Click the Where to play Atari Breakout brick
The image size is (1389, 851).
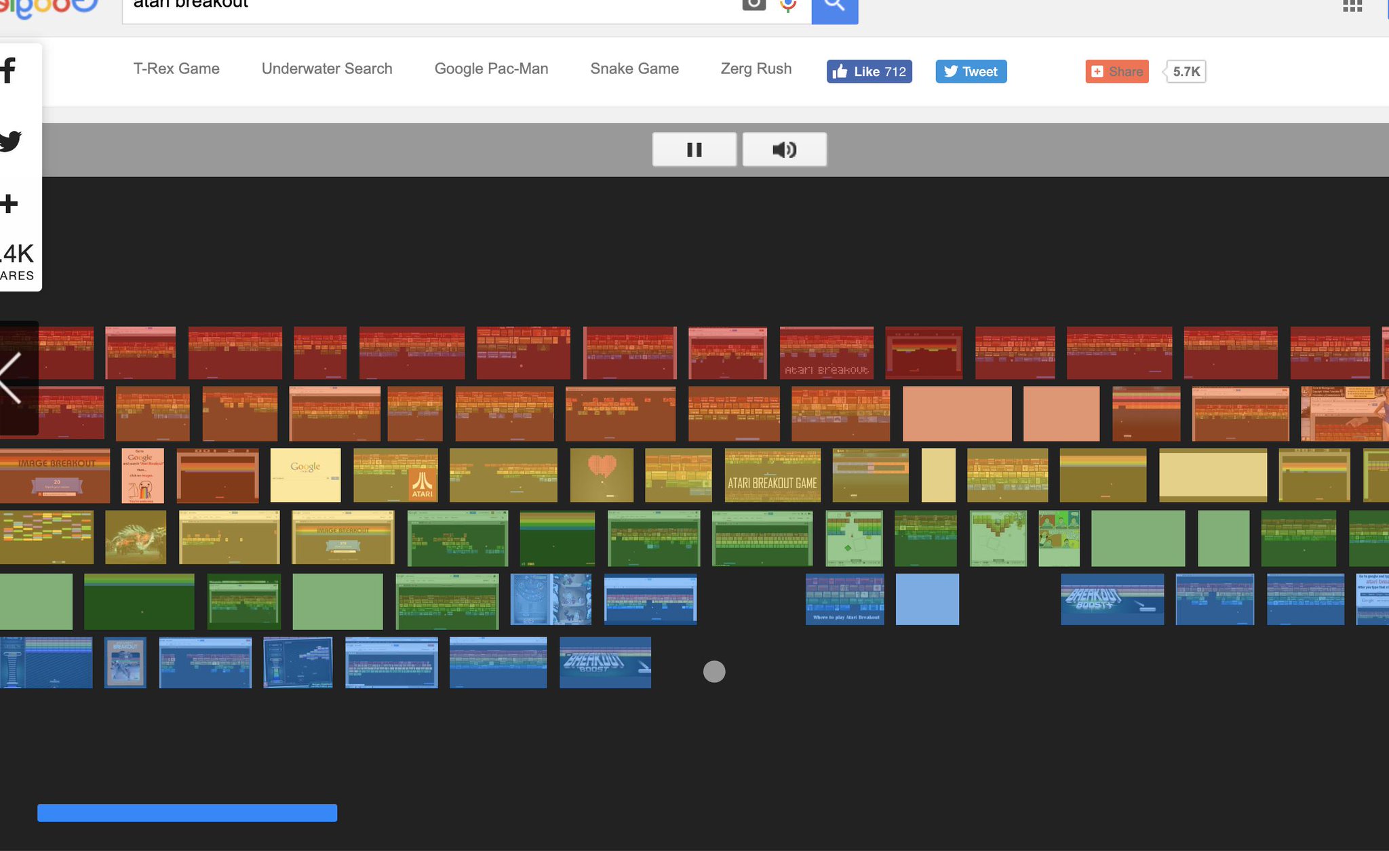[844, 599]
